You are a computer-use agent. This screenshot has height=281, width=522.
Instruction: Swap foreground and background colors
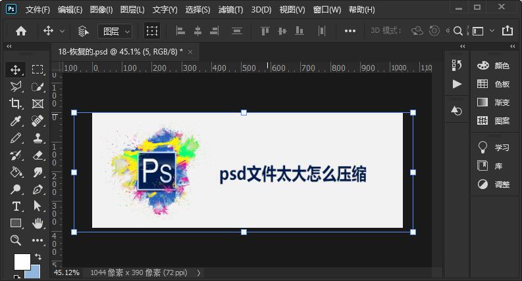(38, 257)
